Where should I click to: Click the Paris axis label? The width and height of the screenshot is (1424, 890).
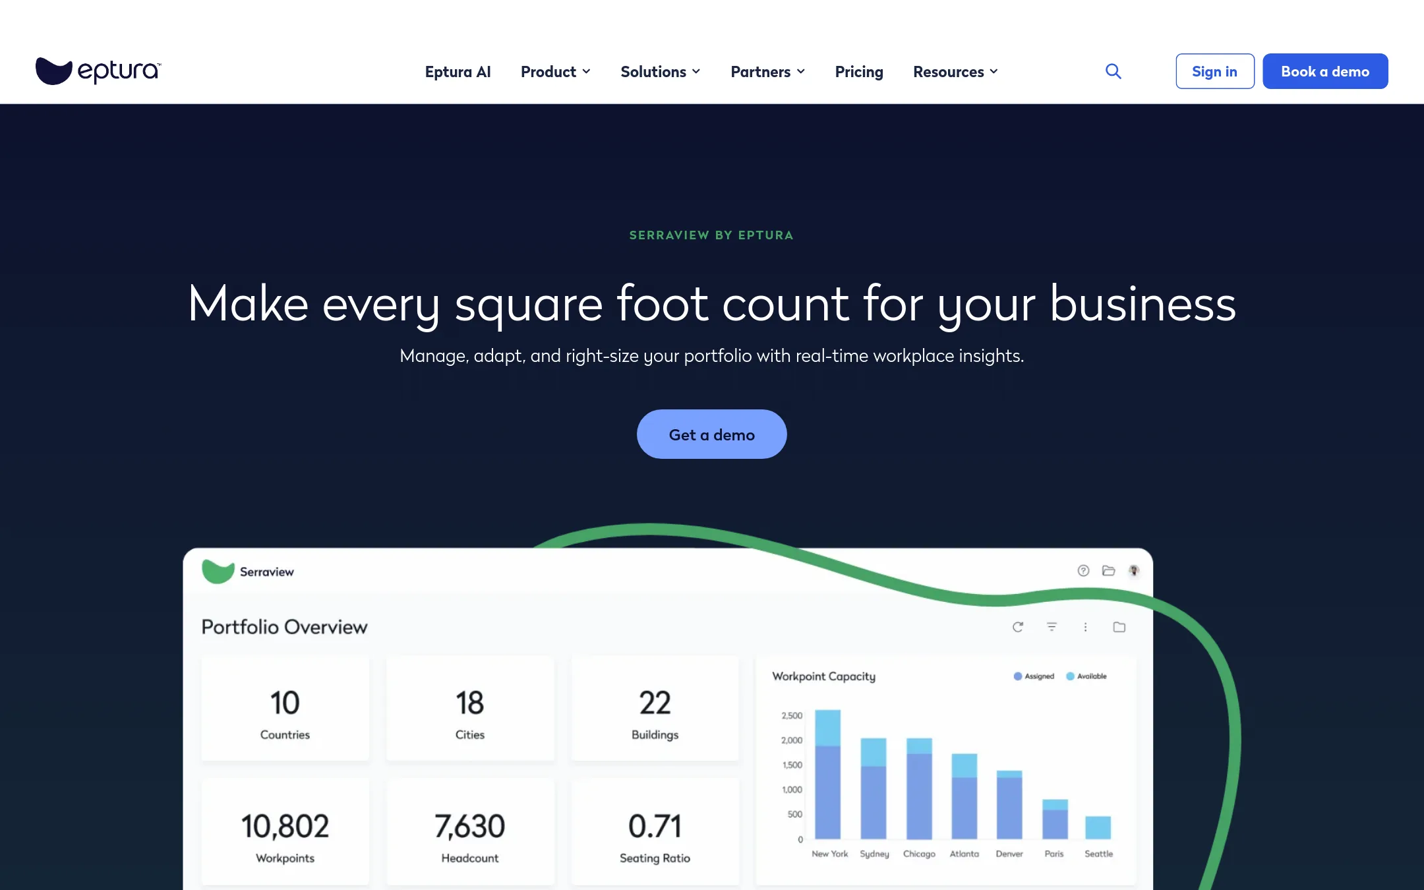tap(1053, 854)
